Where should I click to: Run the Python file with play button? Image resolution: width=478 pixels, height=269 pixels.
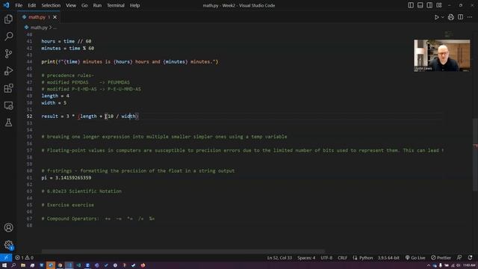pyautogui.click(x=436, y=17)
